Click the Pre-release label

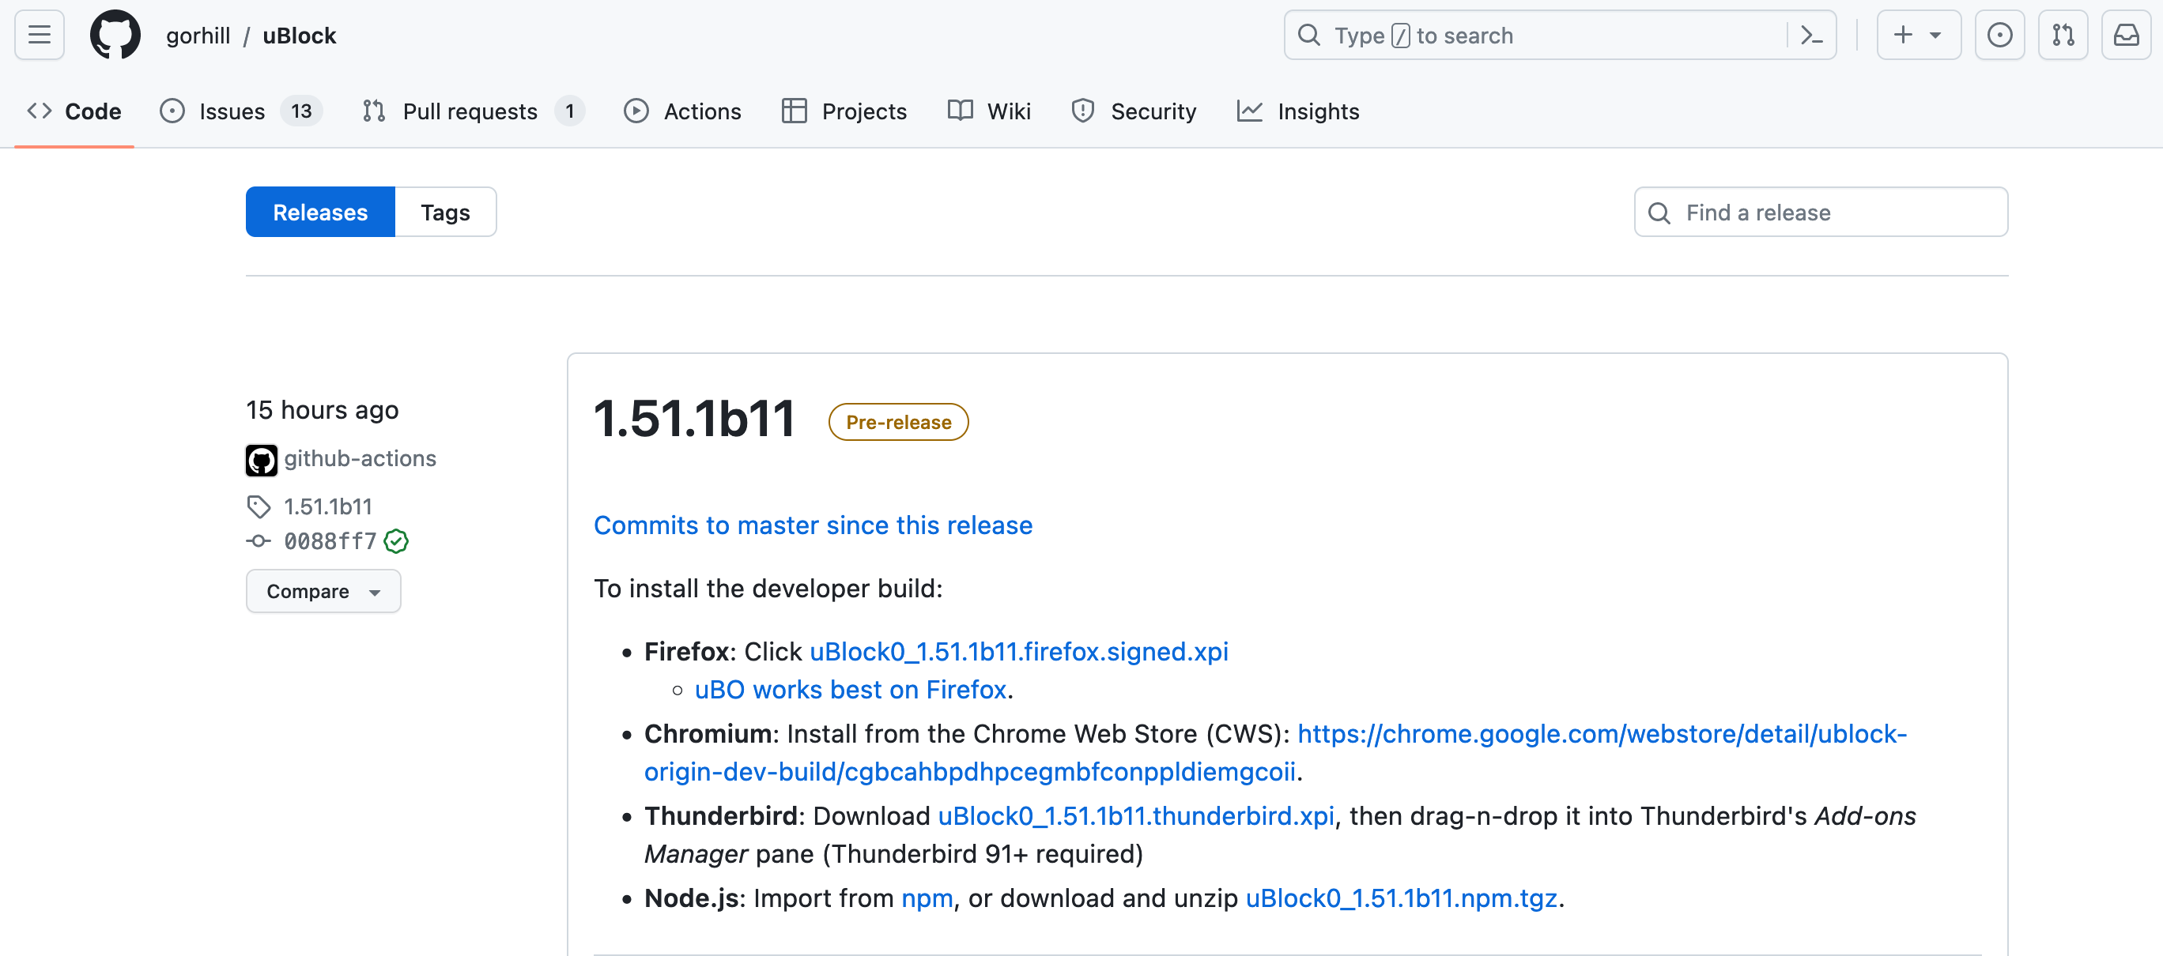(898, 421)
